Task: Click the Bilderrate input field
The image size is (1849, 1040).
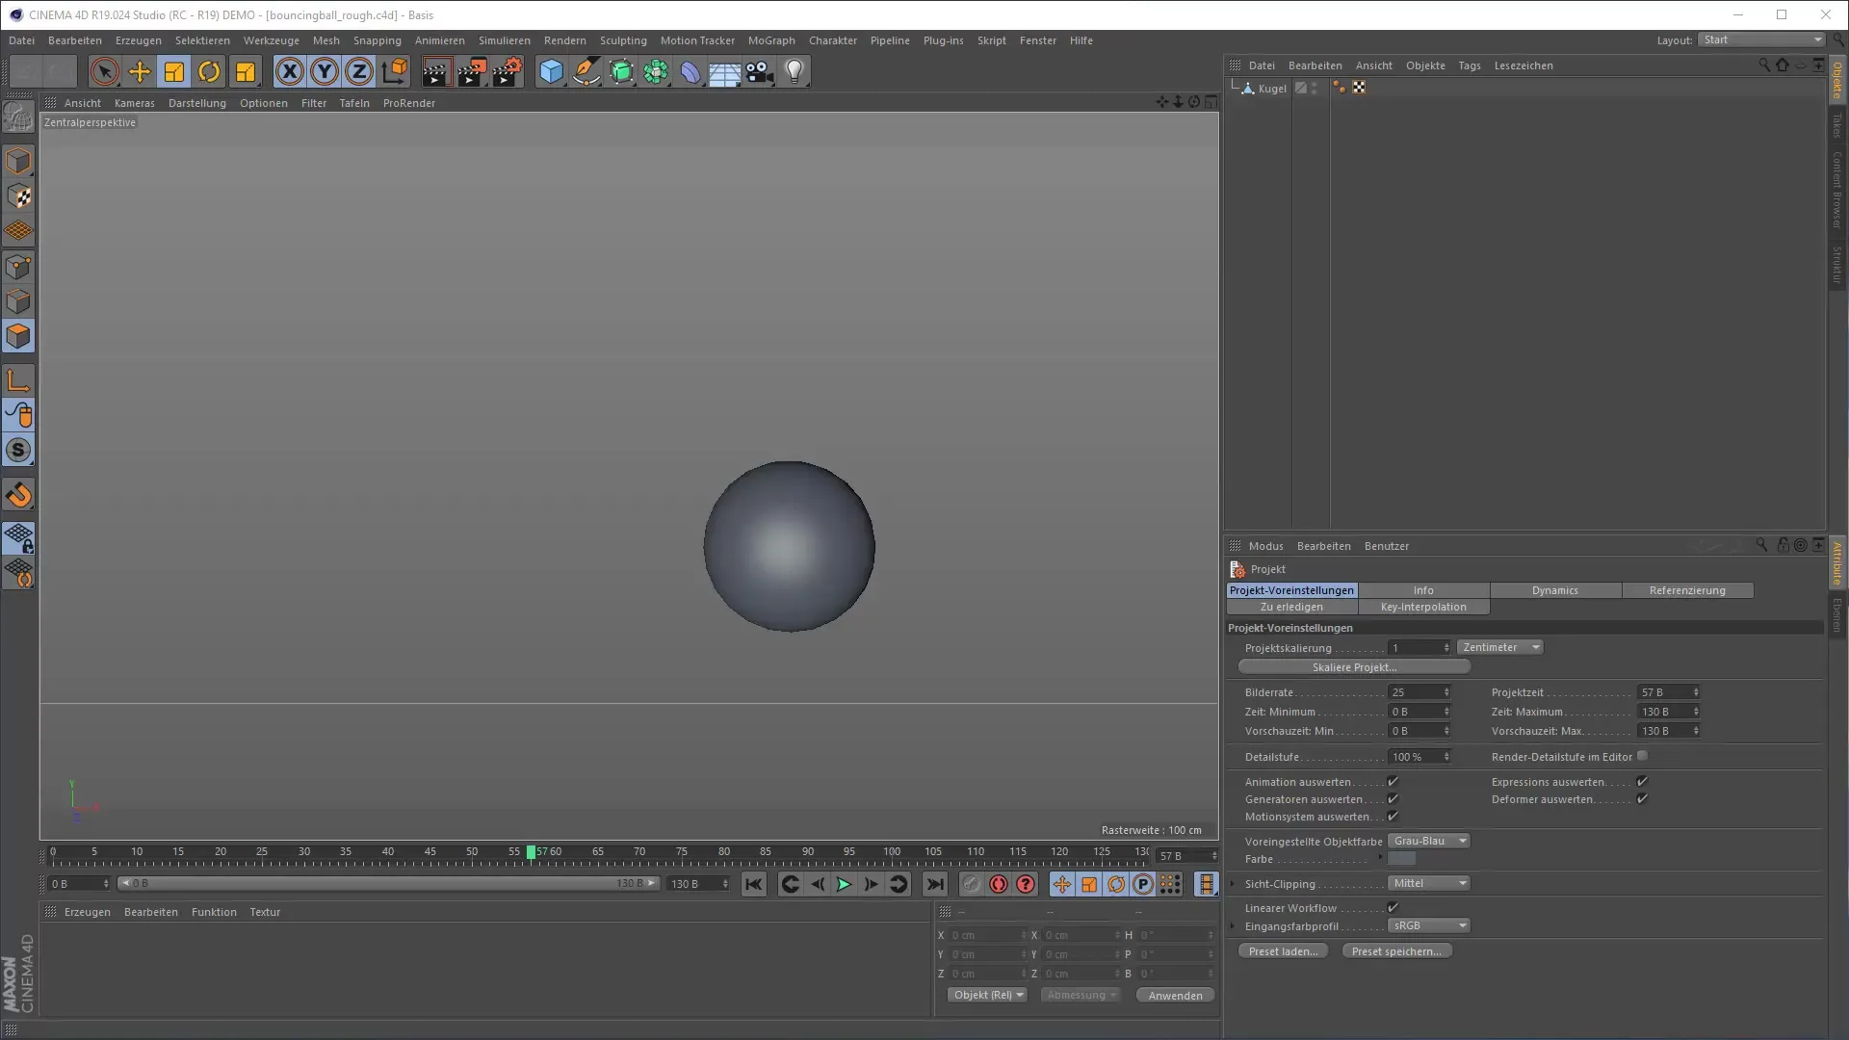Action: tap(1418, 692)
